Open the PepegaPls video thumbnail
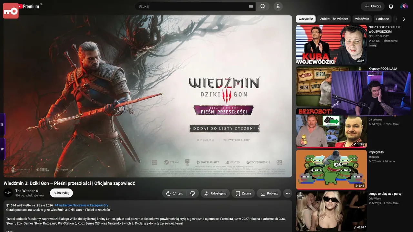Viewport: 413px width, 232px height. tap(331, 170)
